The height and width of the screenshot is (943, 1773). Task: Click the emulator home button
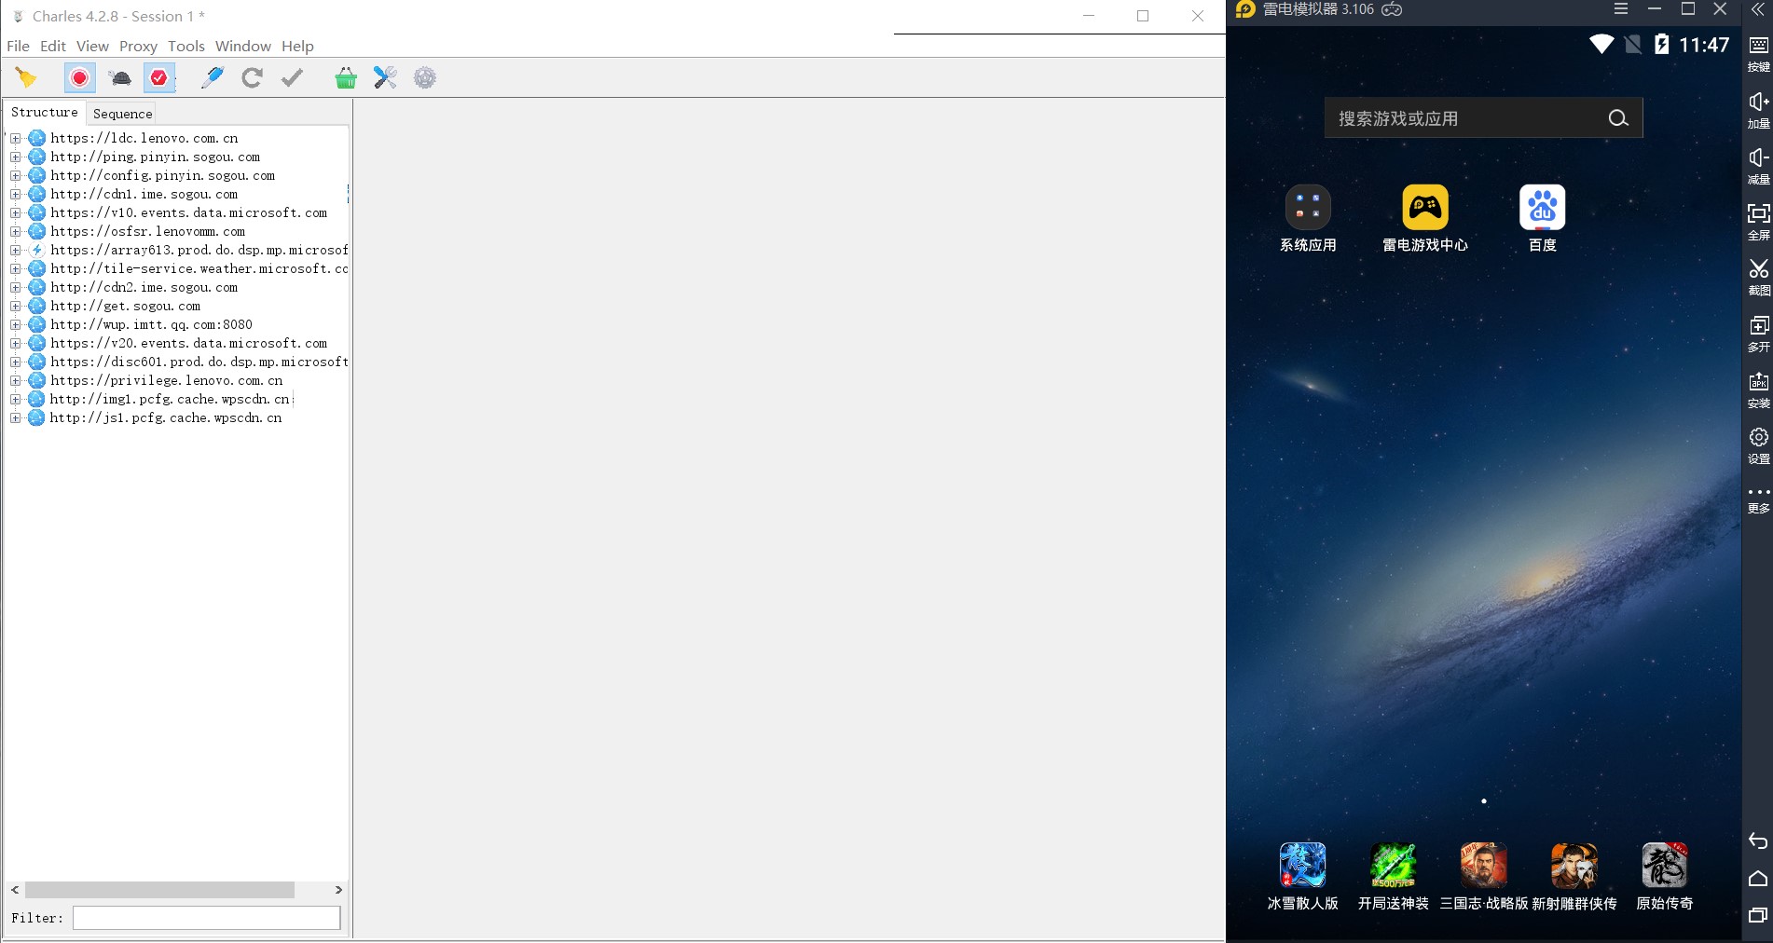coord(1758,879)
